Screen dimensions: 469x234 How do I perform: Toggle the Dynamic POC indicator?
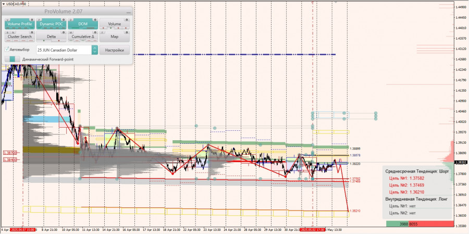pyautogui.click(x=51, y=24)
